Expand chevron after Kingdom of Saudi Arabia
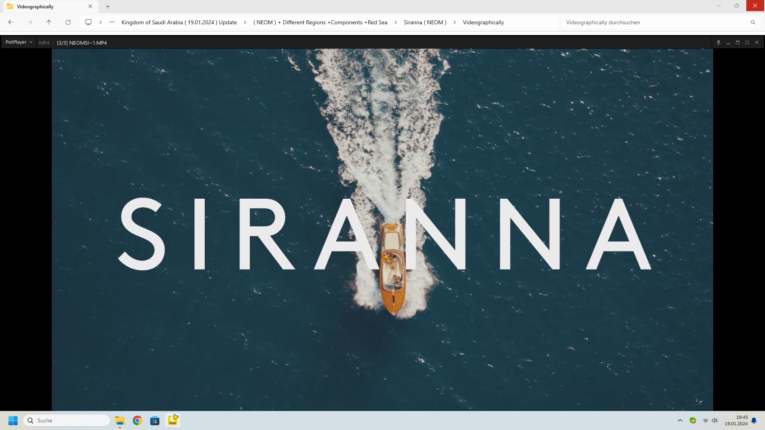Image resolution: width=765 pixels, height=430 pixels. [245, 22]
